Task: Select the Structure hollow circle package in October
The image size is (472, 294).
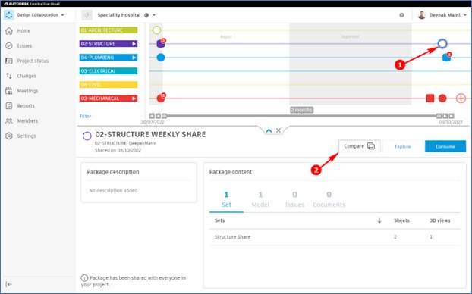Action: 442,44
